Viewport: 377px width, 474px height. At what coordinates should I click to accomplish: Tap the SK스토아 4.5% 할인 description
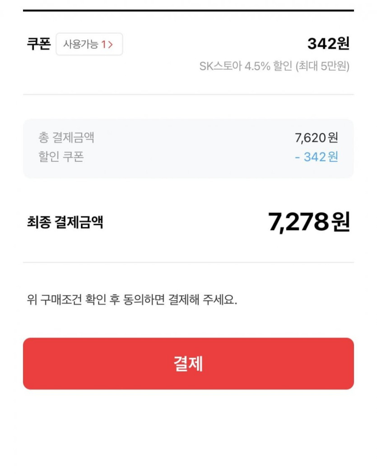[247, 66]
